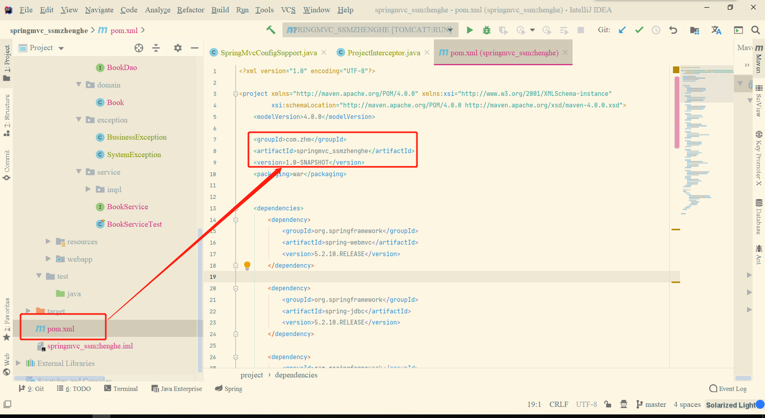Change UTF-8 file encoding

pyautogui.click(x=586, y=404)
